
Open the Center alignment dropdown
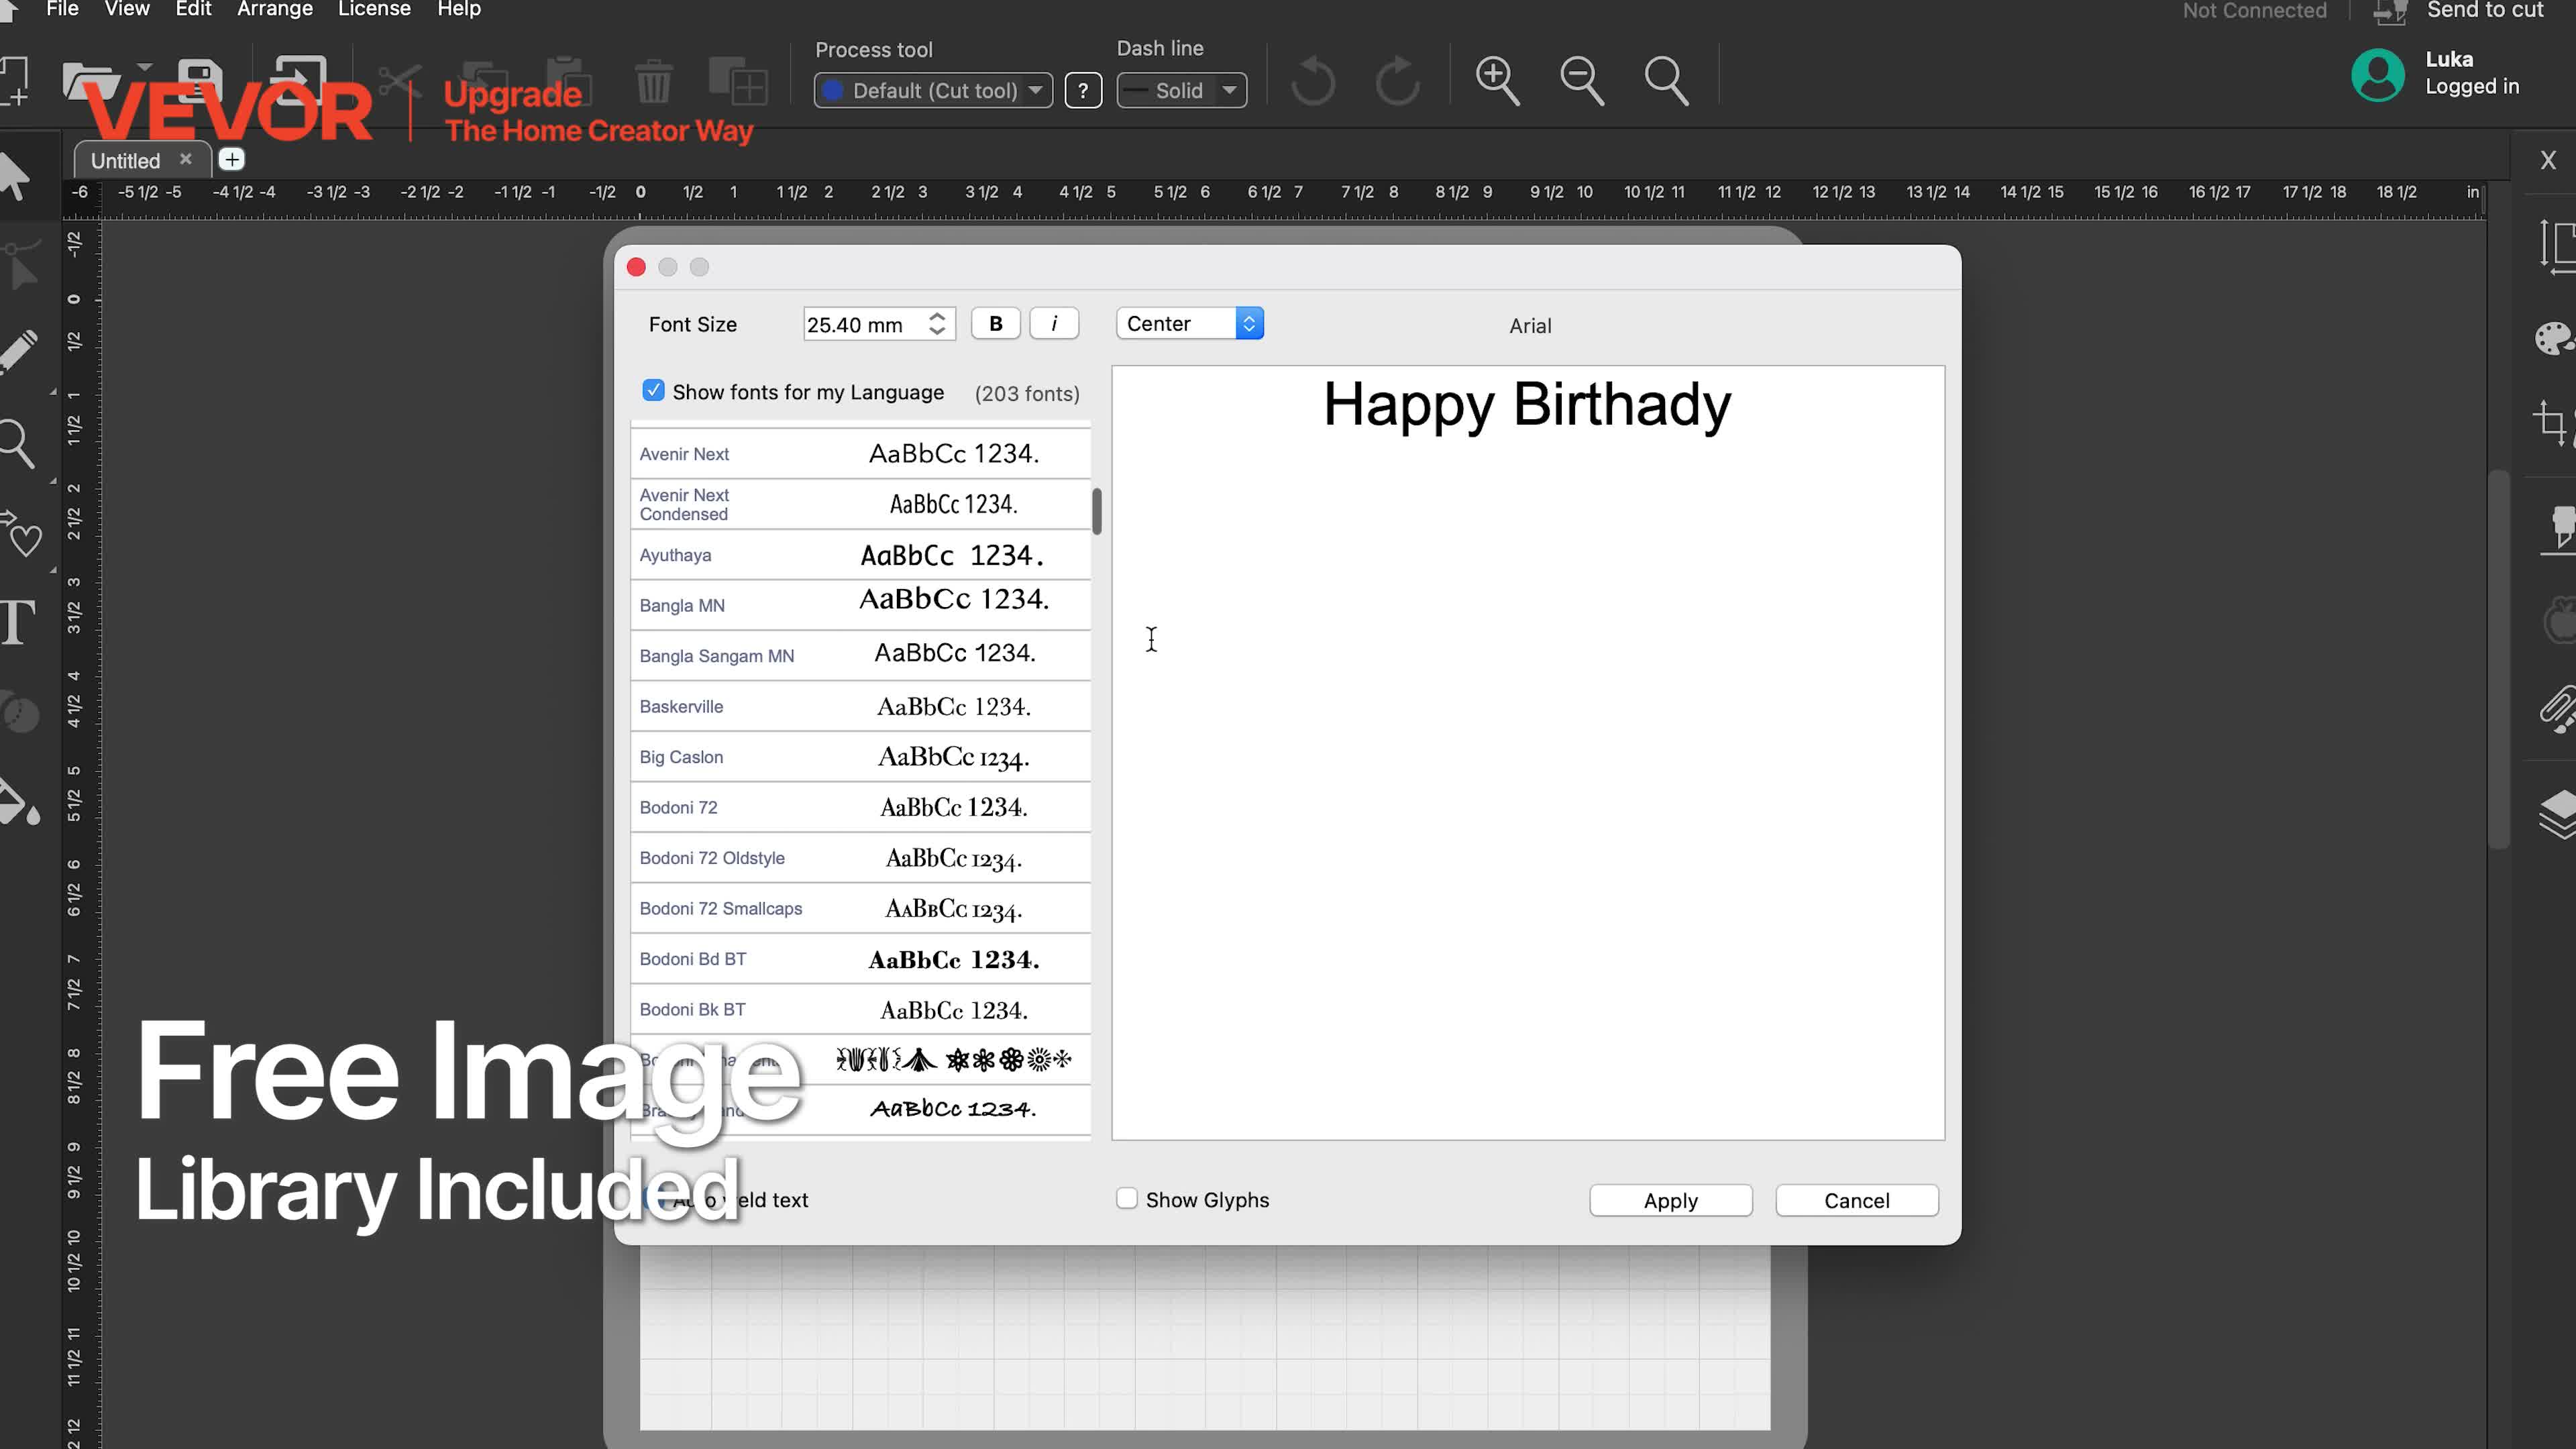pyautogui.click(x=1190, y=324)
